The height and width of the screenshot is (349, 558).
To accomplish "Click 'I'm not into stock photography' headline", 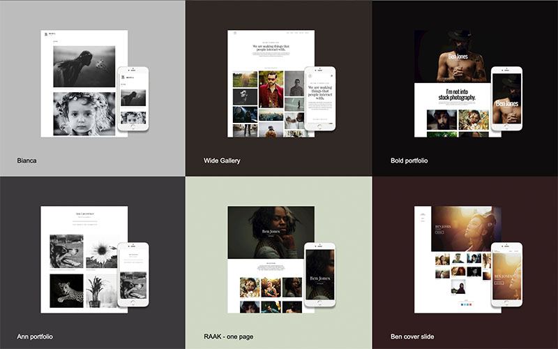I will [457, 95].
